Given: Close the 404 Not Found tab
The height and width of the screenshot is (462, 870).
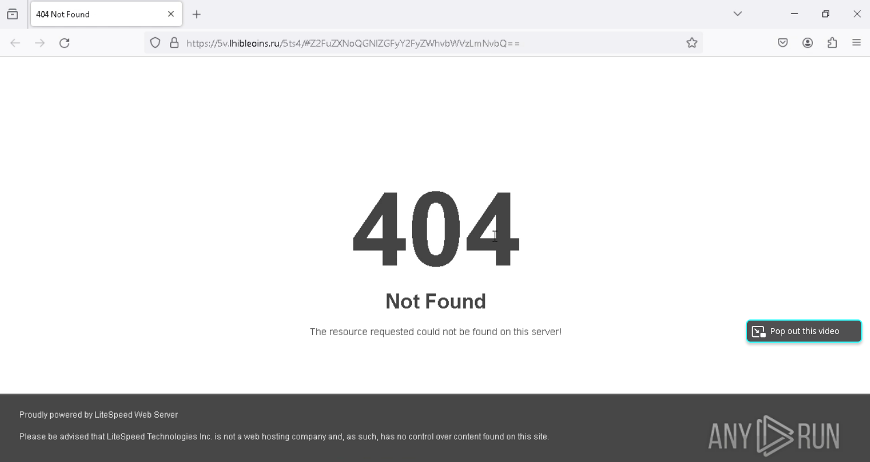Looking at the screenshot, I should coord(171,14).
